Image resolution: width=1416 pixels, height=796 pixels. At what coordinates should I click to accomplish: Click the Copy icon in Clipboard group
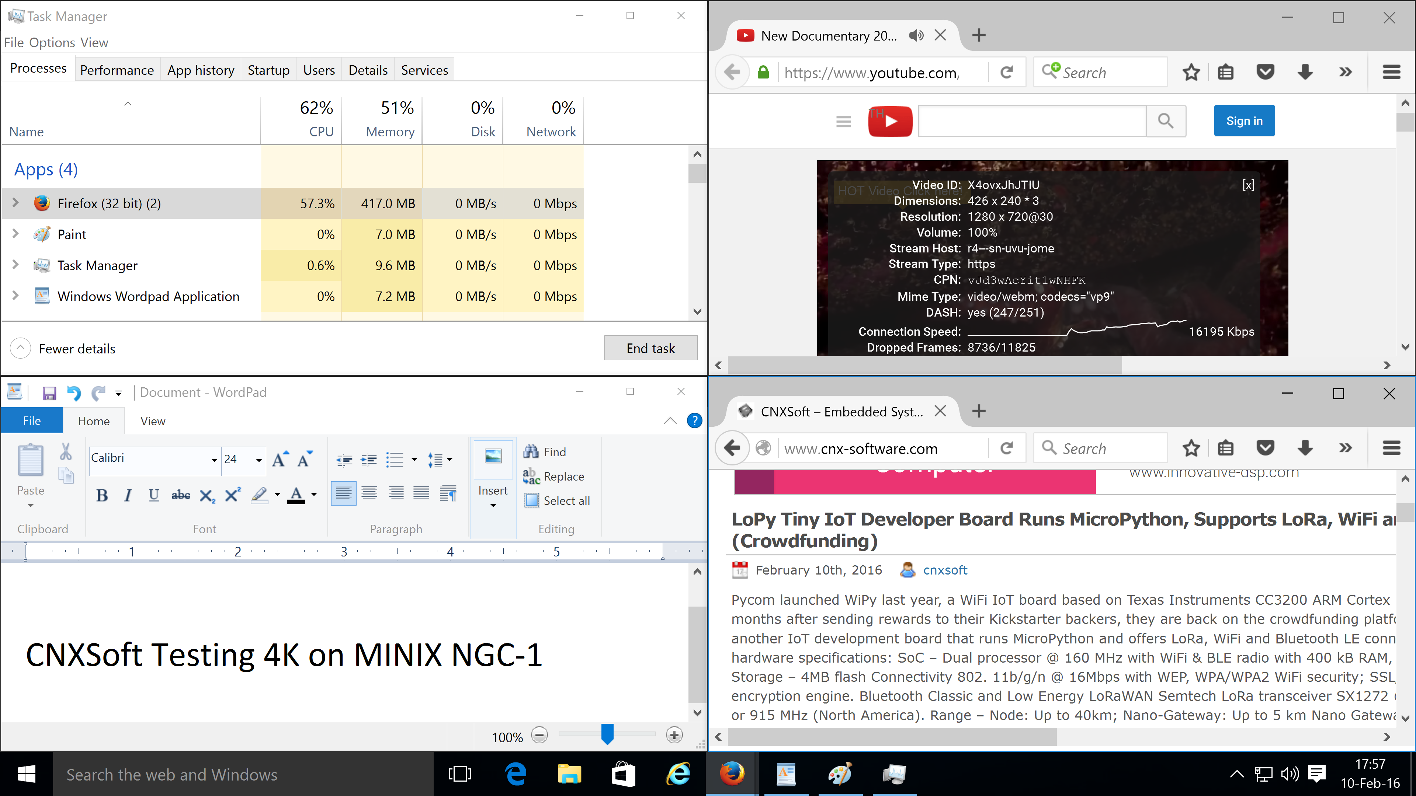tap(66, 476)
